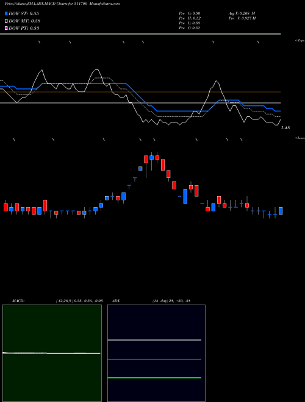Click the 'Pre C: 0.52' close value
Screen dimensions: 305x402
click(190, 28)
